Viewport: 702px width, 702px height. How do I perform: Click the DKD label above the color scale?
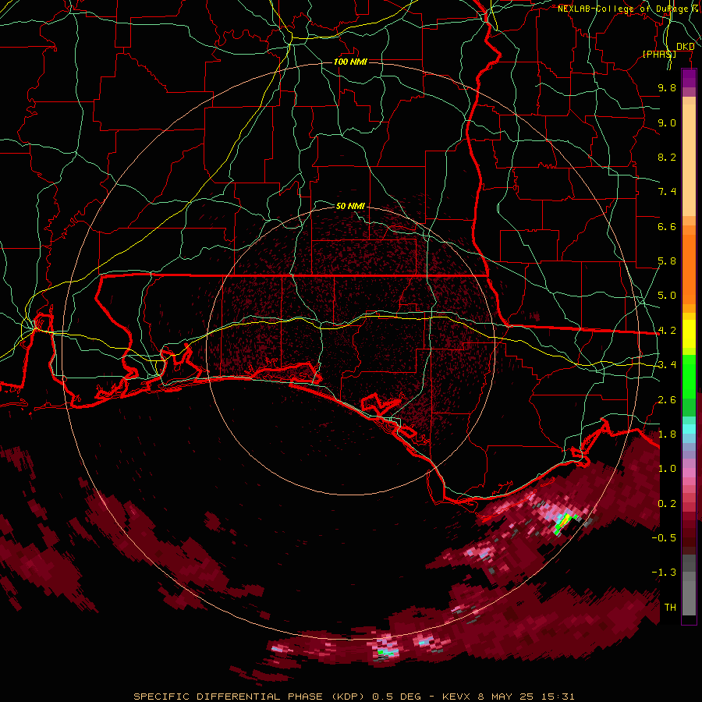[x=686, y=47]
